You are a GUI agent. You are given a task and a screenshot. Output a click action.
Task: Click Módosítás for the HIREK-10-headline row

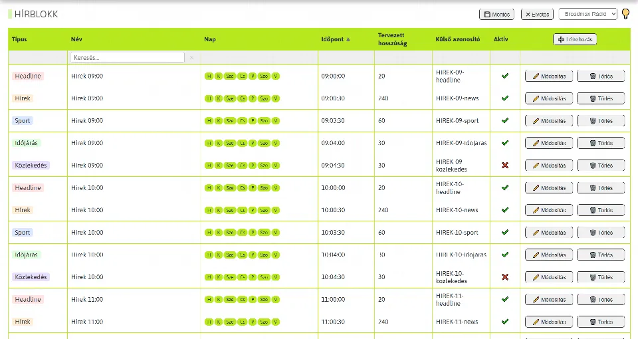pos(549,188)
